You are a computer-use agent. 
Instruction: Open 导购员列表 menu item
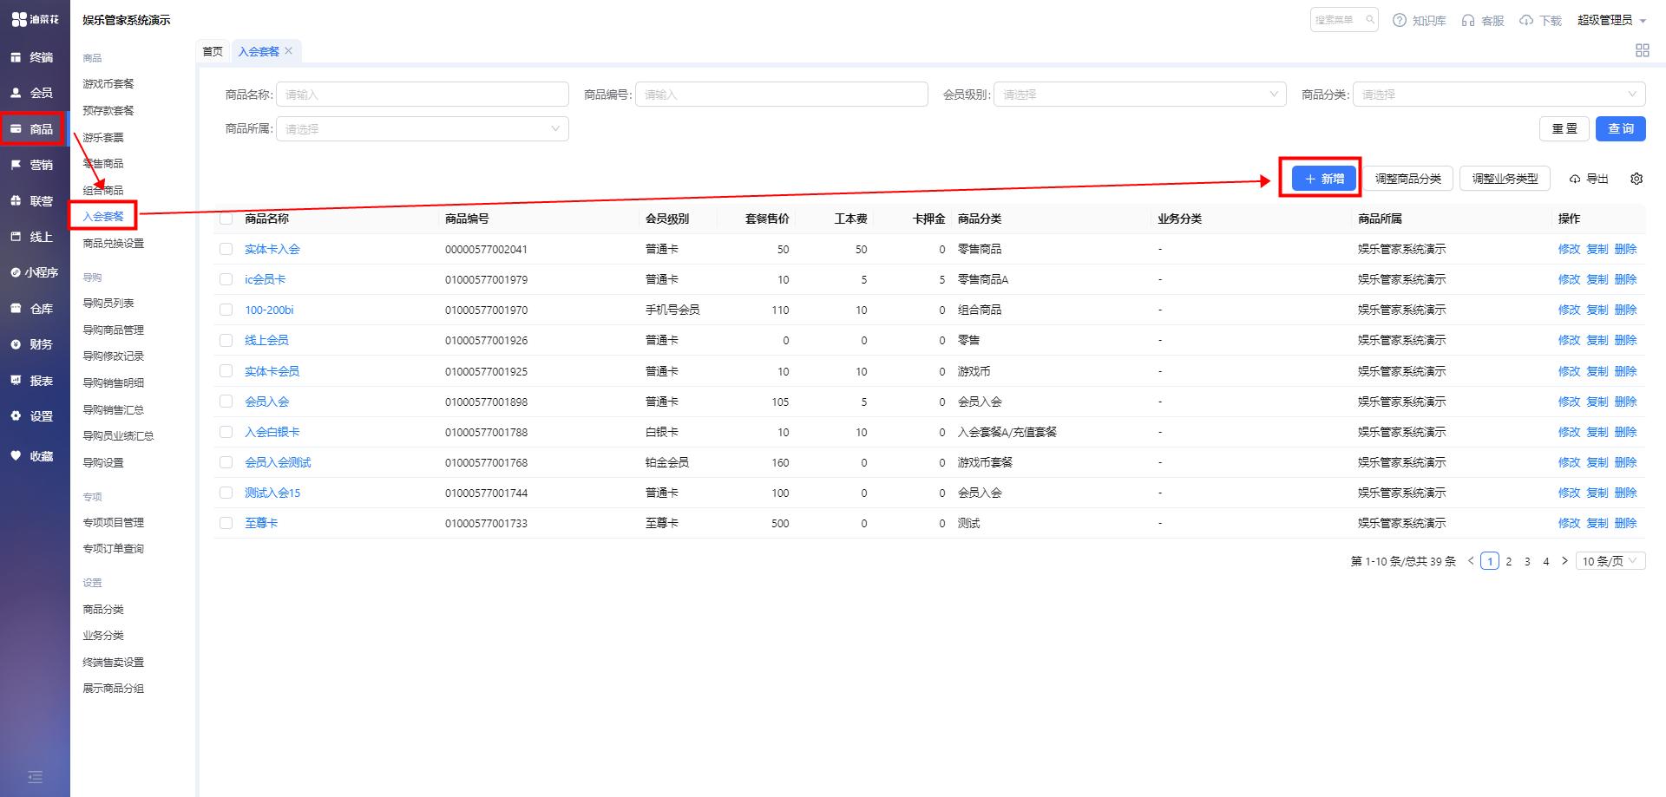pyautogui.click(x=108, y=304)
